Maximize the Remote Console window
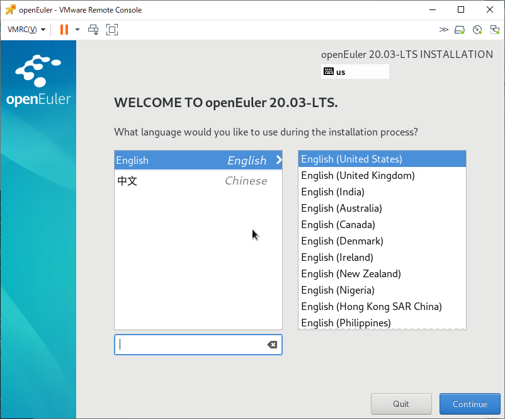This screenshot has width=505, height=419. [x=461, y=9]
